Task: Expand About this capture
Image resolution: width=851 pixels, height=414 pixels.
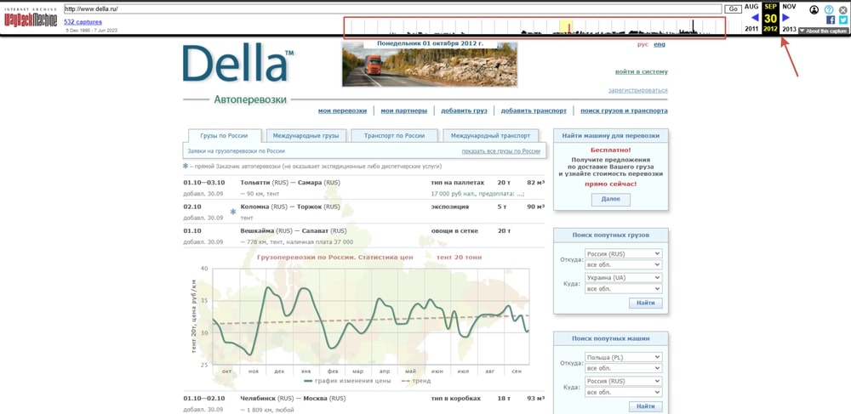Action: (822, 31)
